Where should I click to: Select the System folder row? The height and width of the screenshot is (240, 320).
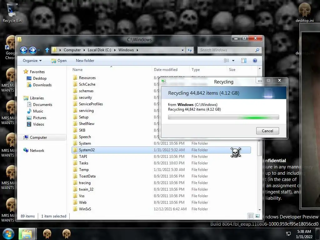tap(161, 143)
